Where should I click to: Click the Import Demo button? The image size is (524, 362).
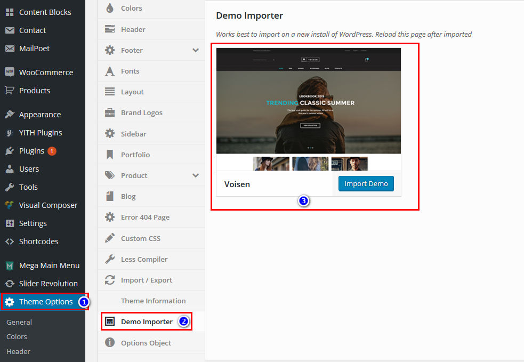coord(366,183)
